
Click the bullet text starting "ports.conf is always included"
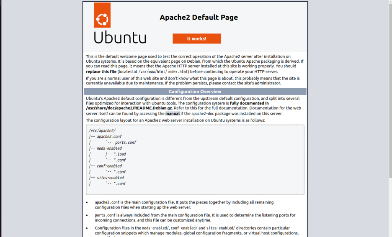[x=195, y=217]
